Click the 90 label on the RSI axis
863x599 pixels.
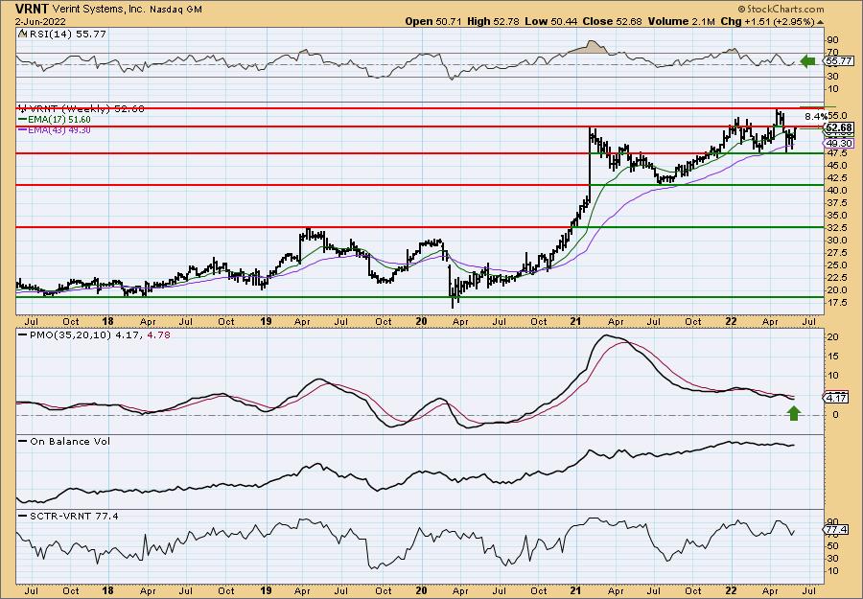click(834, 40)
